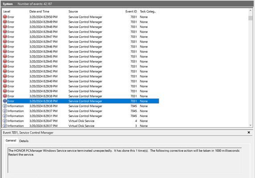Click the error icon on the 8:29:42 PM event
255x178 pixels.
(5, 71)
